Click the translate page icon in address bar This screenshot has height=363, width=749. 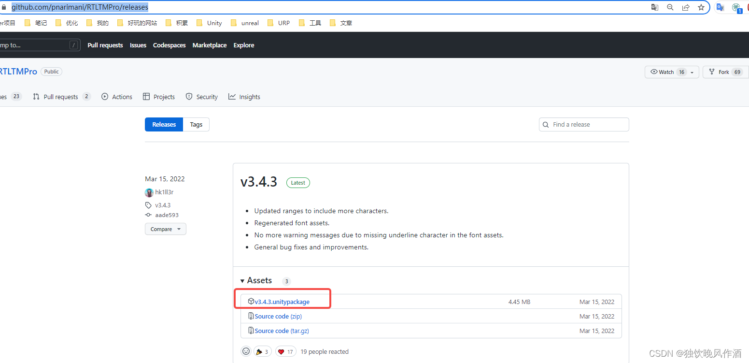coord(654,7)
